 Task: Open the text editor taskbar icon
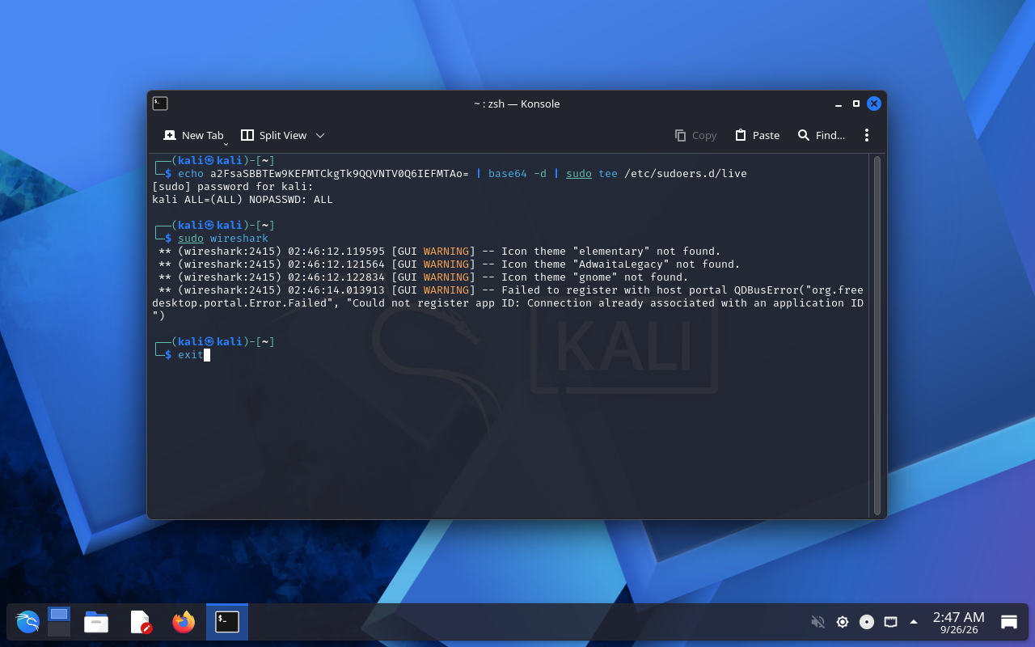141,622
